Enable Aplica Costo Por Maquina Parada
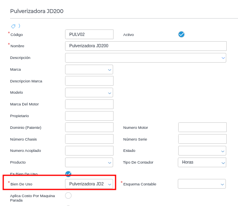This screenshot has width=238, height=206. point(68,195)
